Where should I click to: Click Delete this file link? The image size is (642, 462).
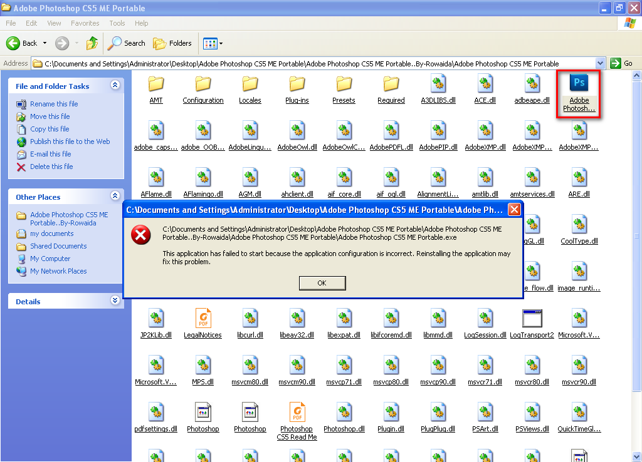51,167
